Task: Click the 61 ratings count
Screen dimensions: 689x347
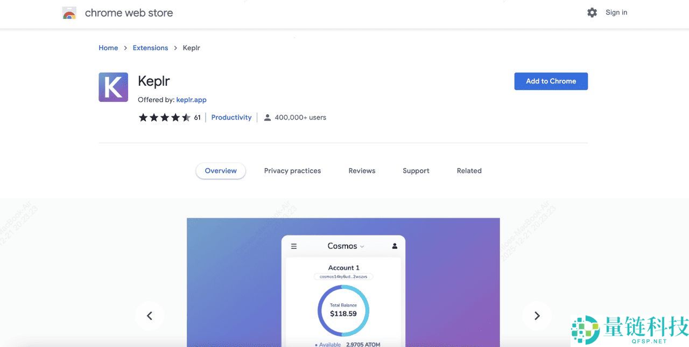Action: point(197,117)
